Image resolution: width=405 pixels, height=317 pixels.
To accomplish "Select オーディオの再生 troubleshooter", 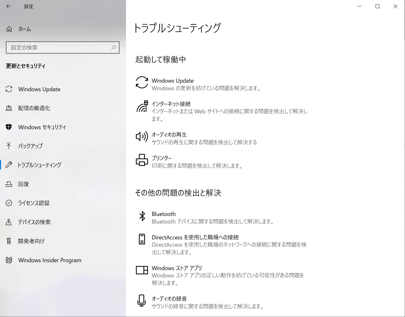I will tap(222, 138).
